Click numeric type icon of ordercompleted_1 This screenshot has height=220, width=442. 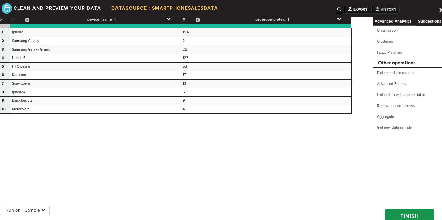[184, 20]
